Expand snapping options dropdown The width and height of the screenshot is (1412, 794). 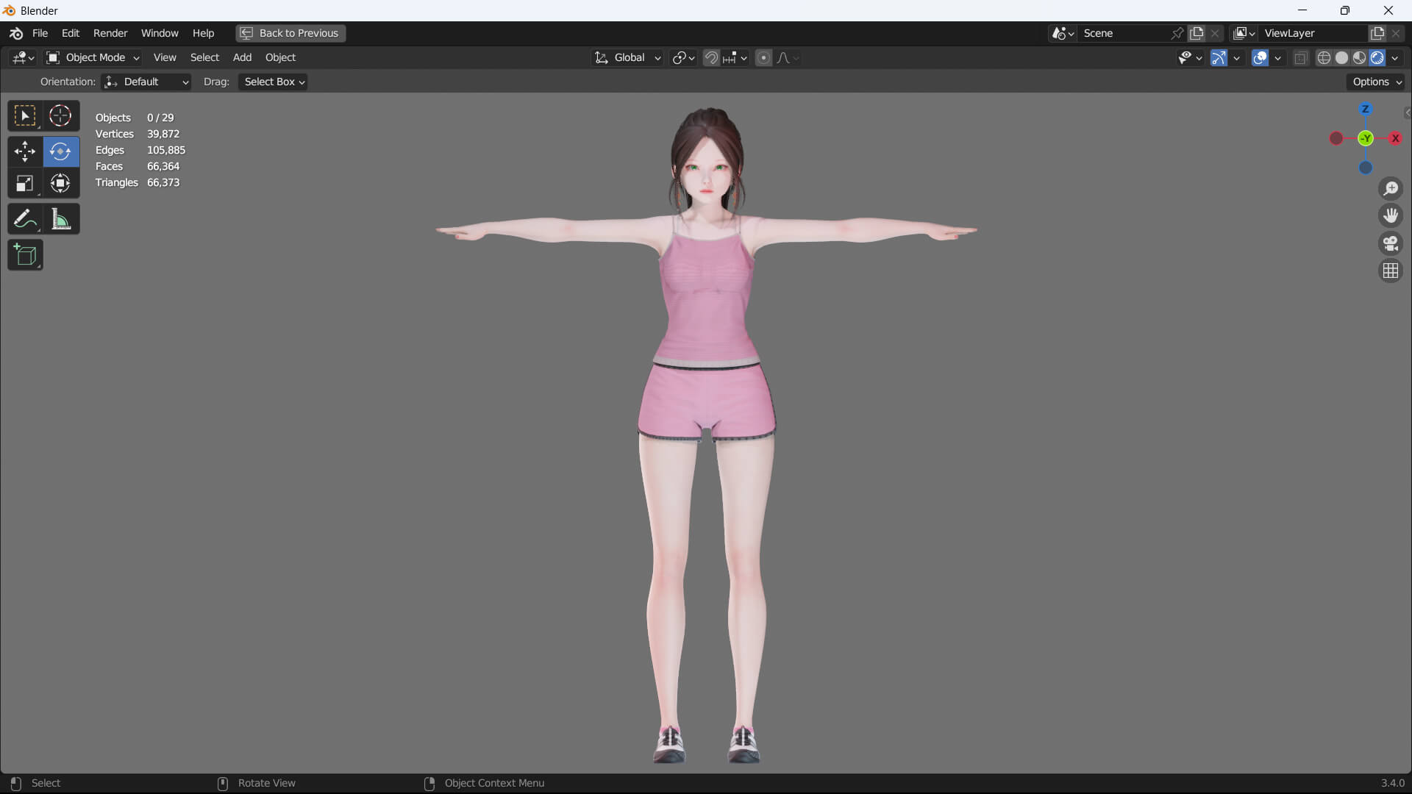click(735, 57)
